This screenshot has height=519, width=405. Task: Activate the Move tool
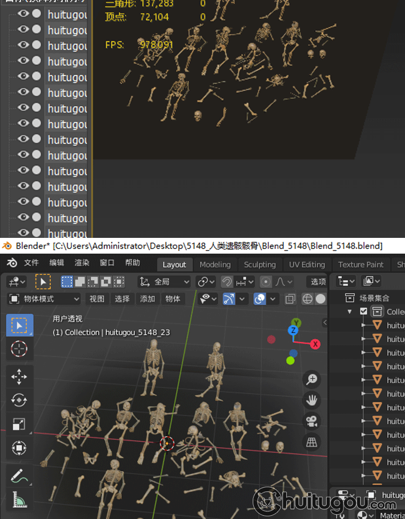tap(19, 376)
